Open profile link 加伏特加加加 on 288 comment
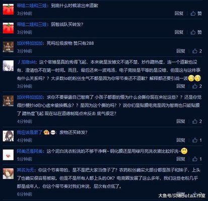The image size is (208, 201). (x=30, y=43)
